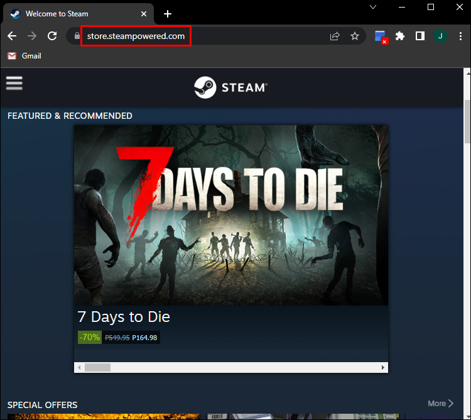Bookmark this page with the star icon
This screenshot has width=471, height=420.
coord(355,36)
